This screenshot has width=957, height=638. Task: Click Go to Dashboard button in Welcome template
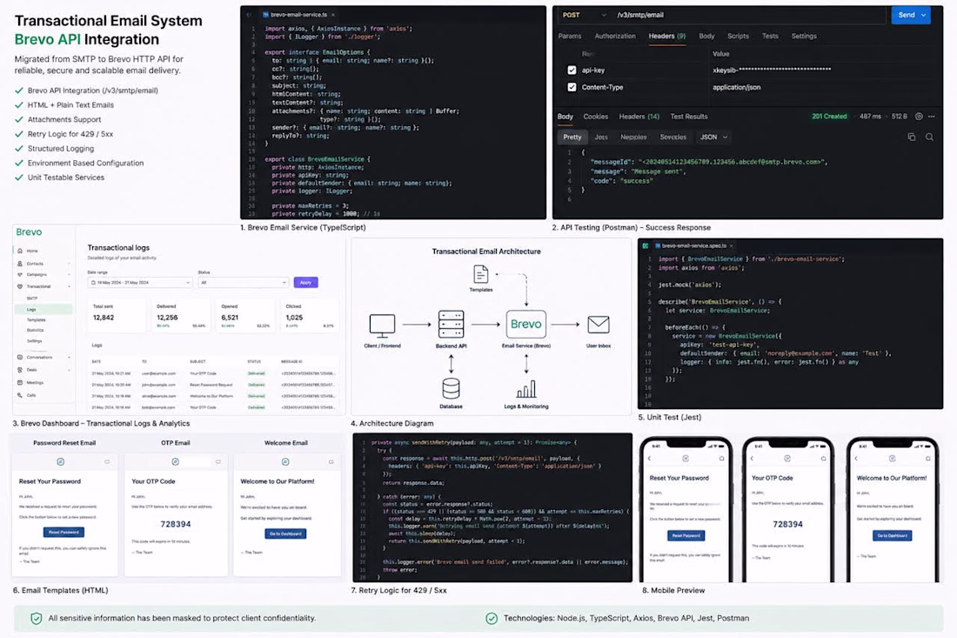(285, 534)
